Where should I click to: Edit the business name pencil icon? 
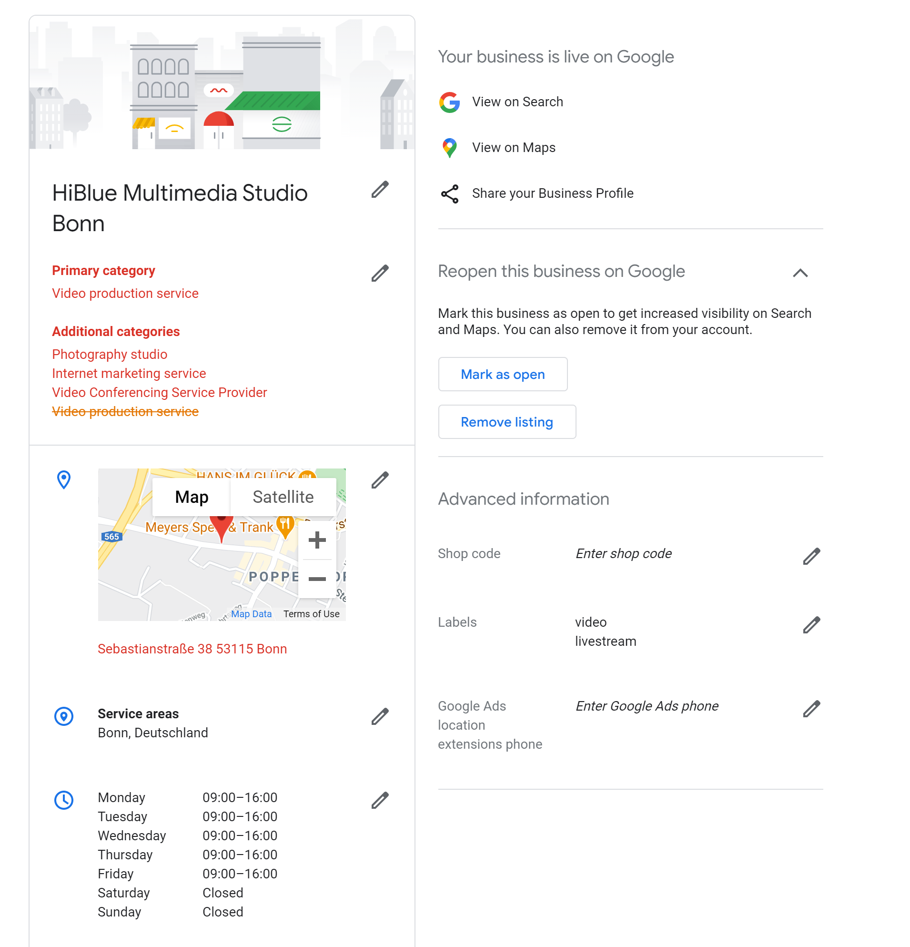(x=380, y=189)
